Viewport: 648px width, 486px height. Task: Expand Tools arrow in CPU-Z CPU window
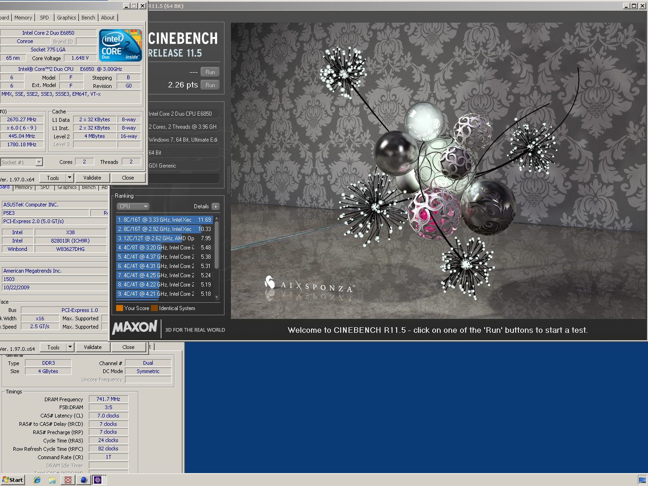pyautogui.click(x=69, y=178)
